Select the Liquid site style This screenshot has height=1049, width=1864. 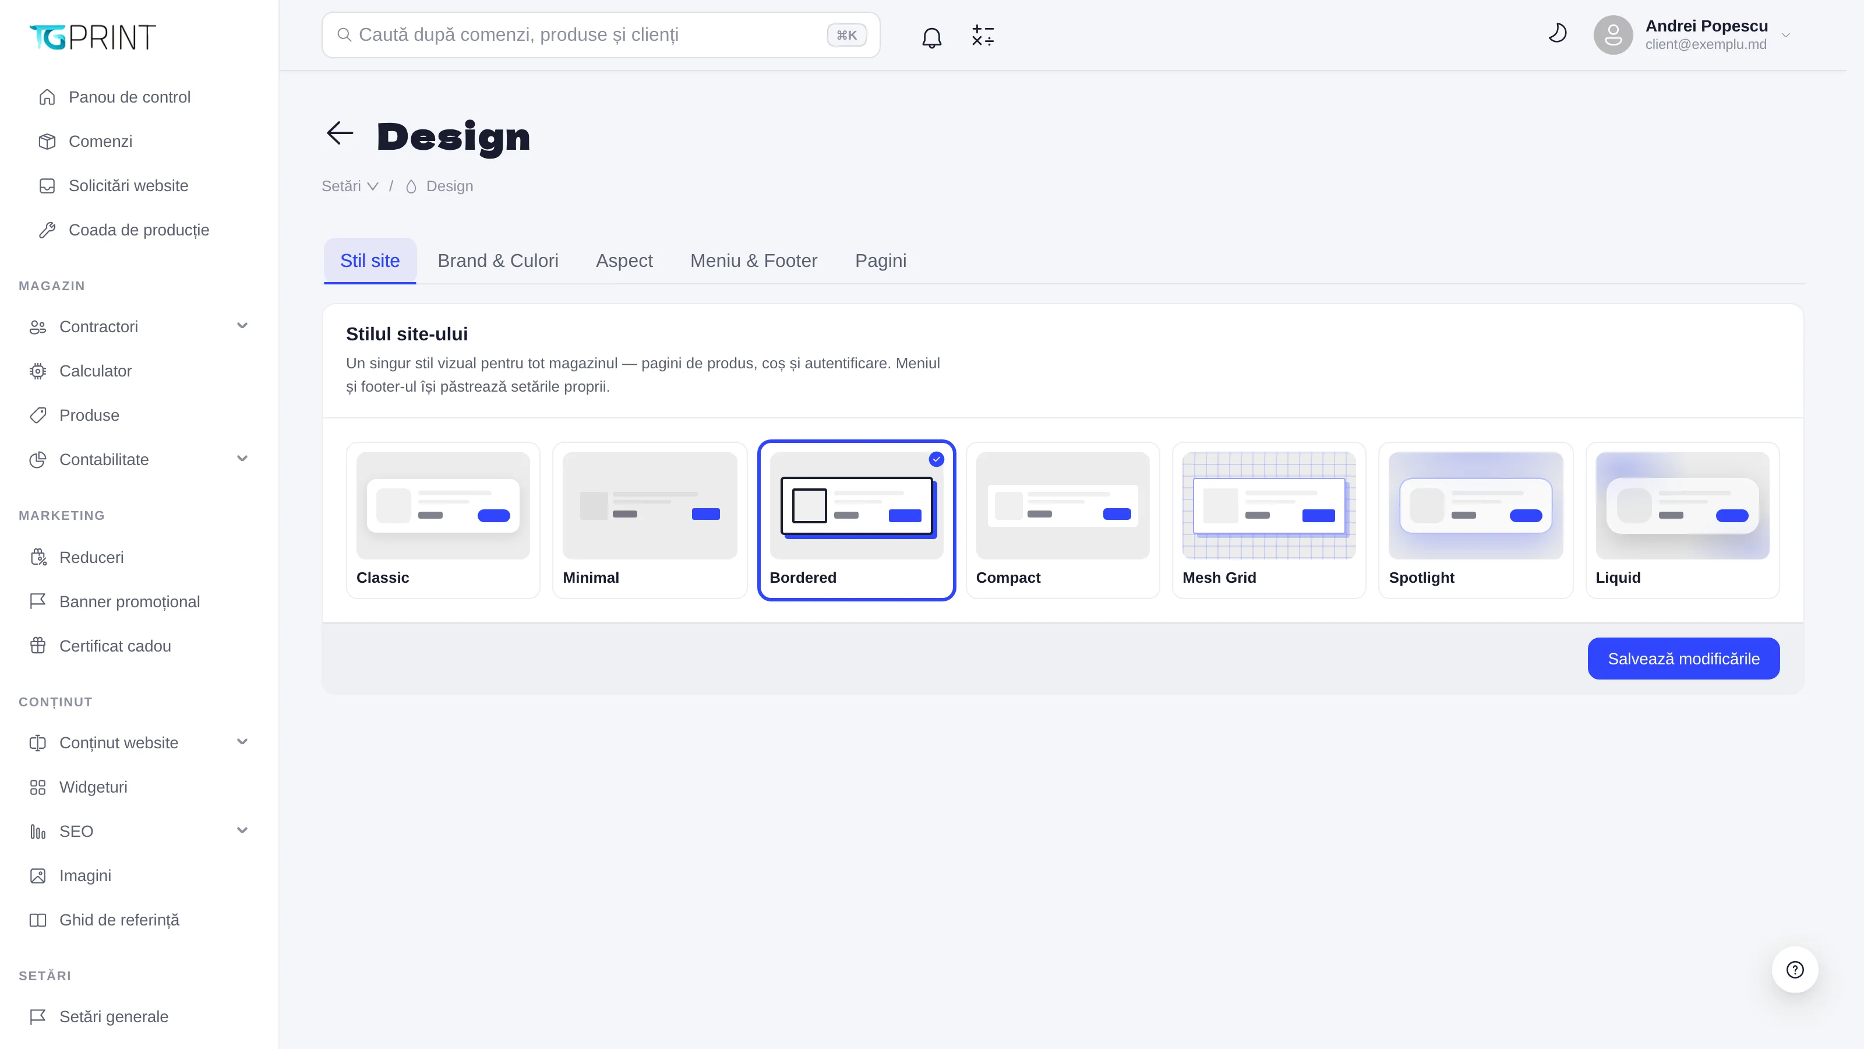click(x=1682, y=520)
